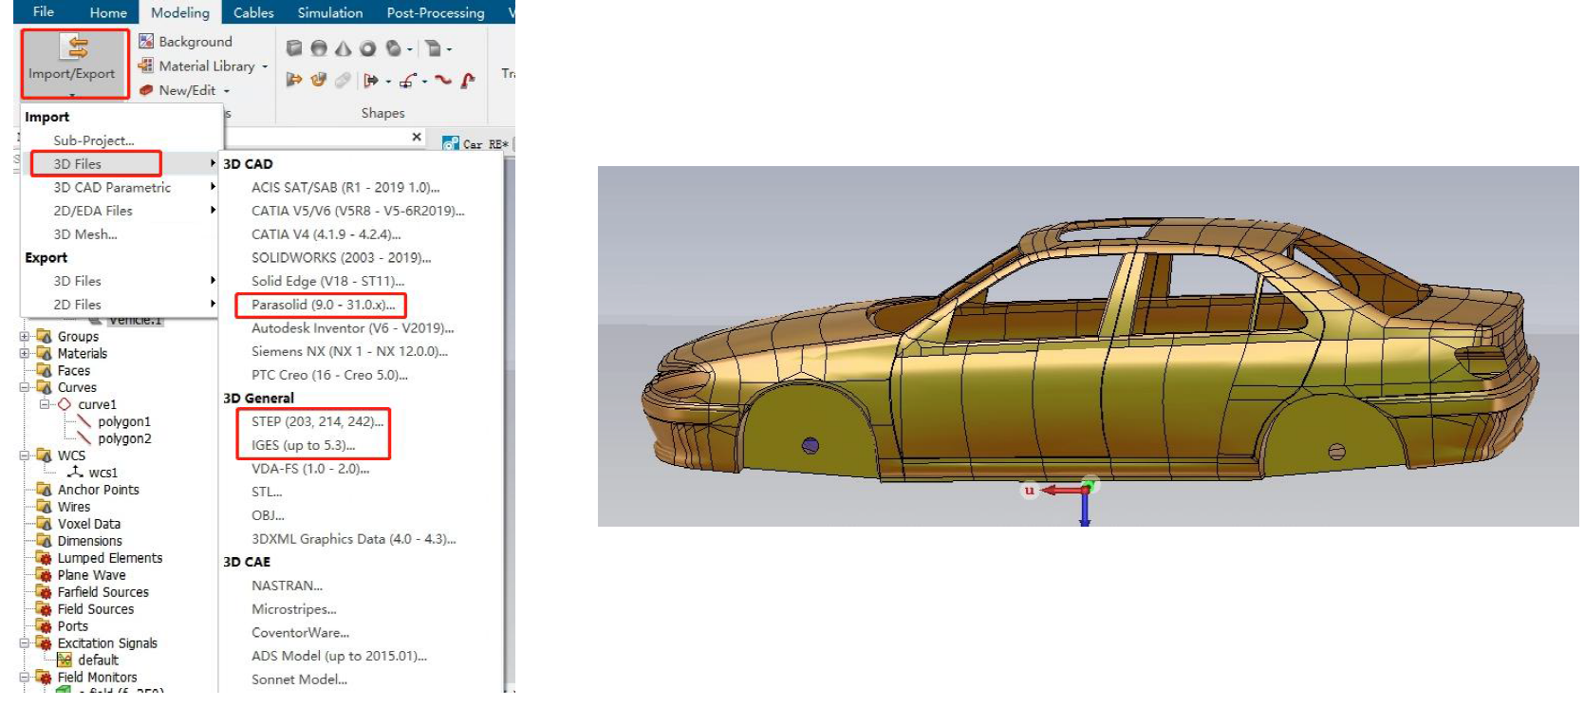Select polygon2 in the Curves tree
This screenshot has height=707, width=1584.
tap(124, 438)
